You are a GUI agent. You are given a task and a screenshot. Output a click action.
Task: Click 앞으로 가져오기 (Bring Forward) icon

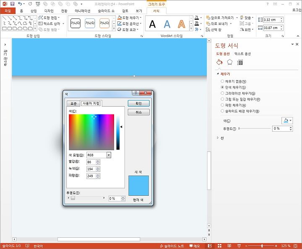click(208, 18)
